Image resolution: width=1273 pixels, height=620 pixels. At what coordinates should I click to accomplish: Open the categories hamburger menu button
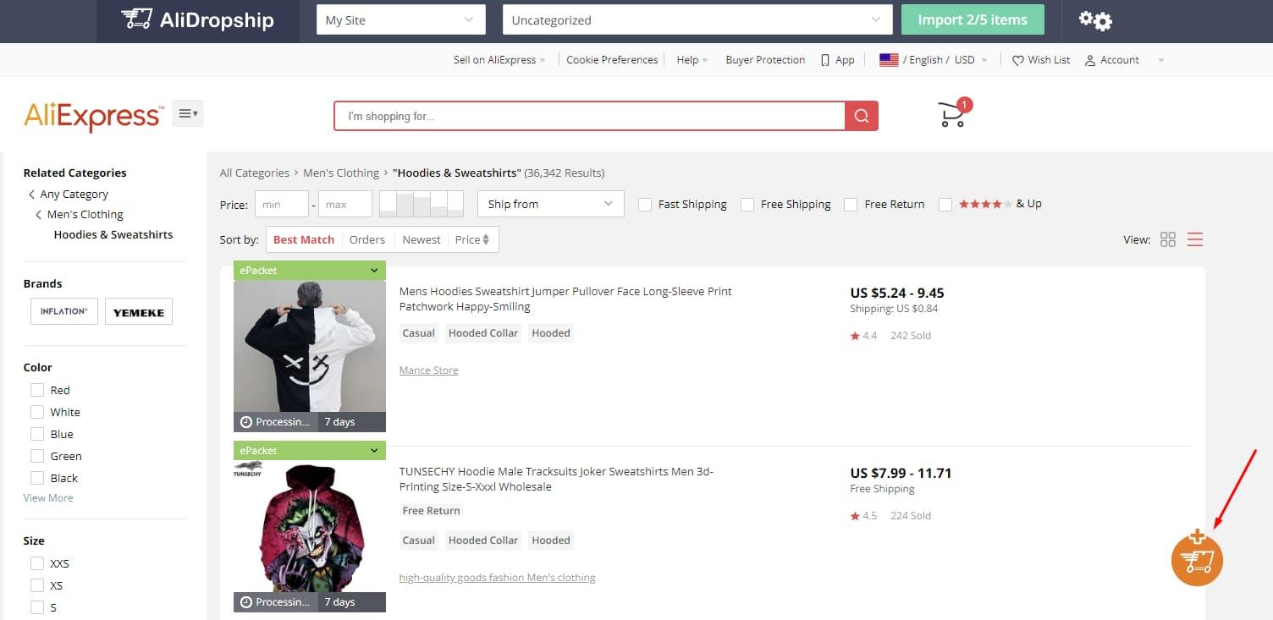188,113
